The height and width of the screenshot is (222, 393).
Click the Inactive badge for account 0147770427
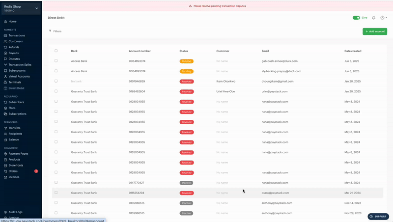[186, 183]
